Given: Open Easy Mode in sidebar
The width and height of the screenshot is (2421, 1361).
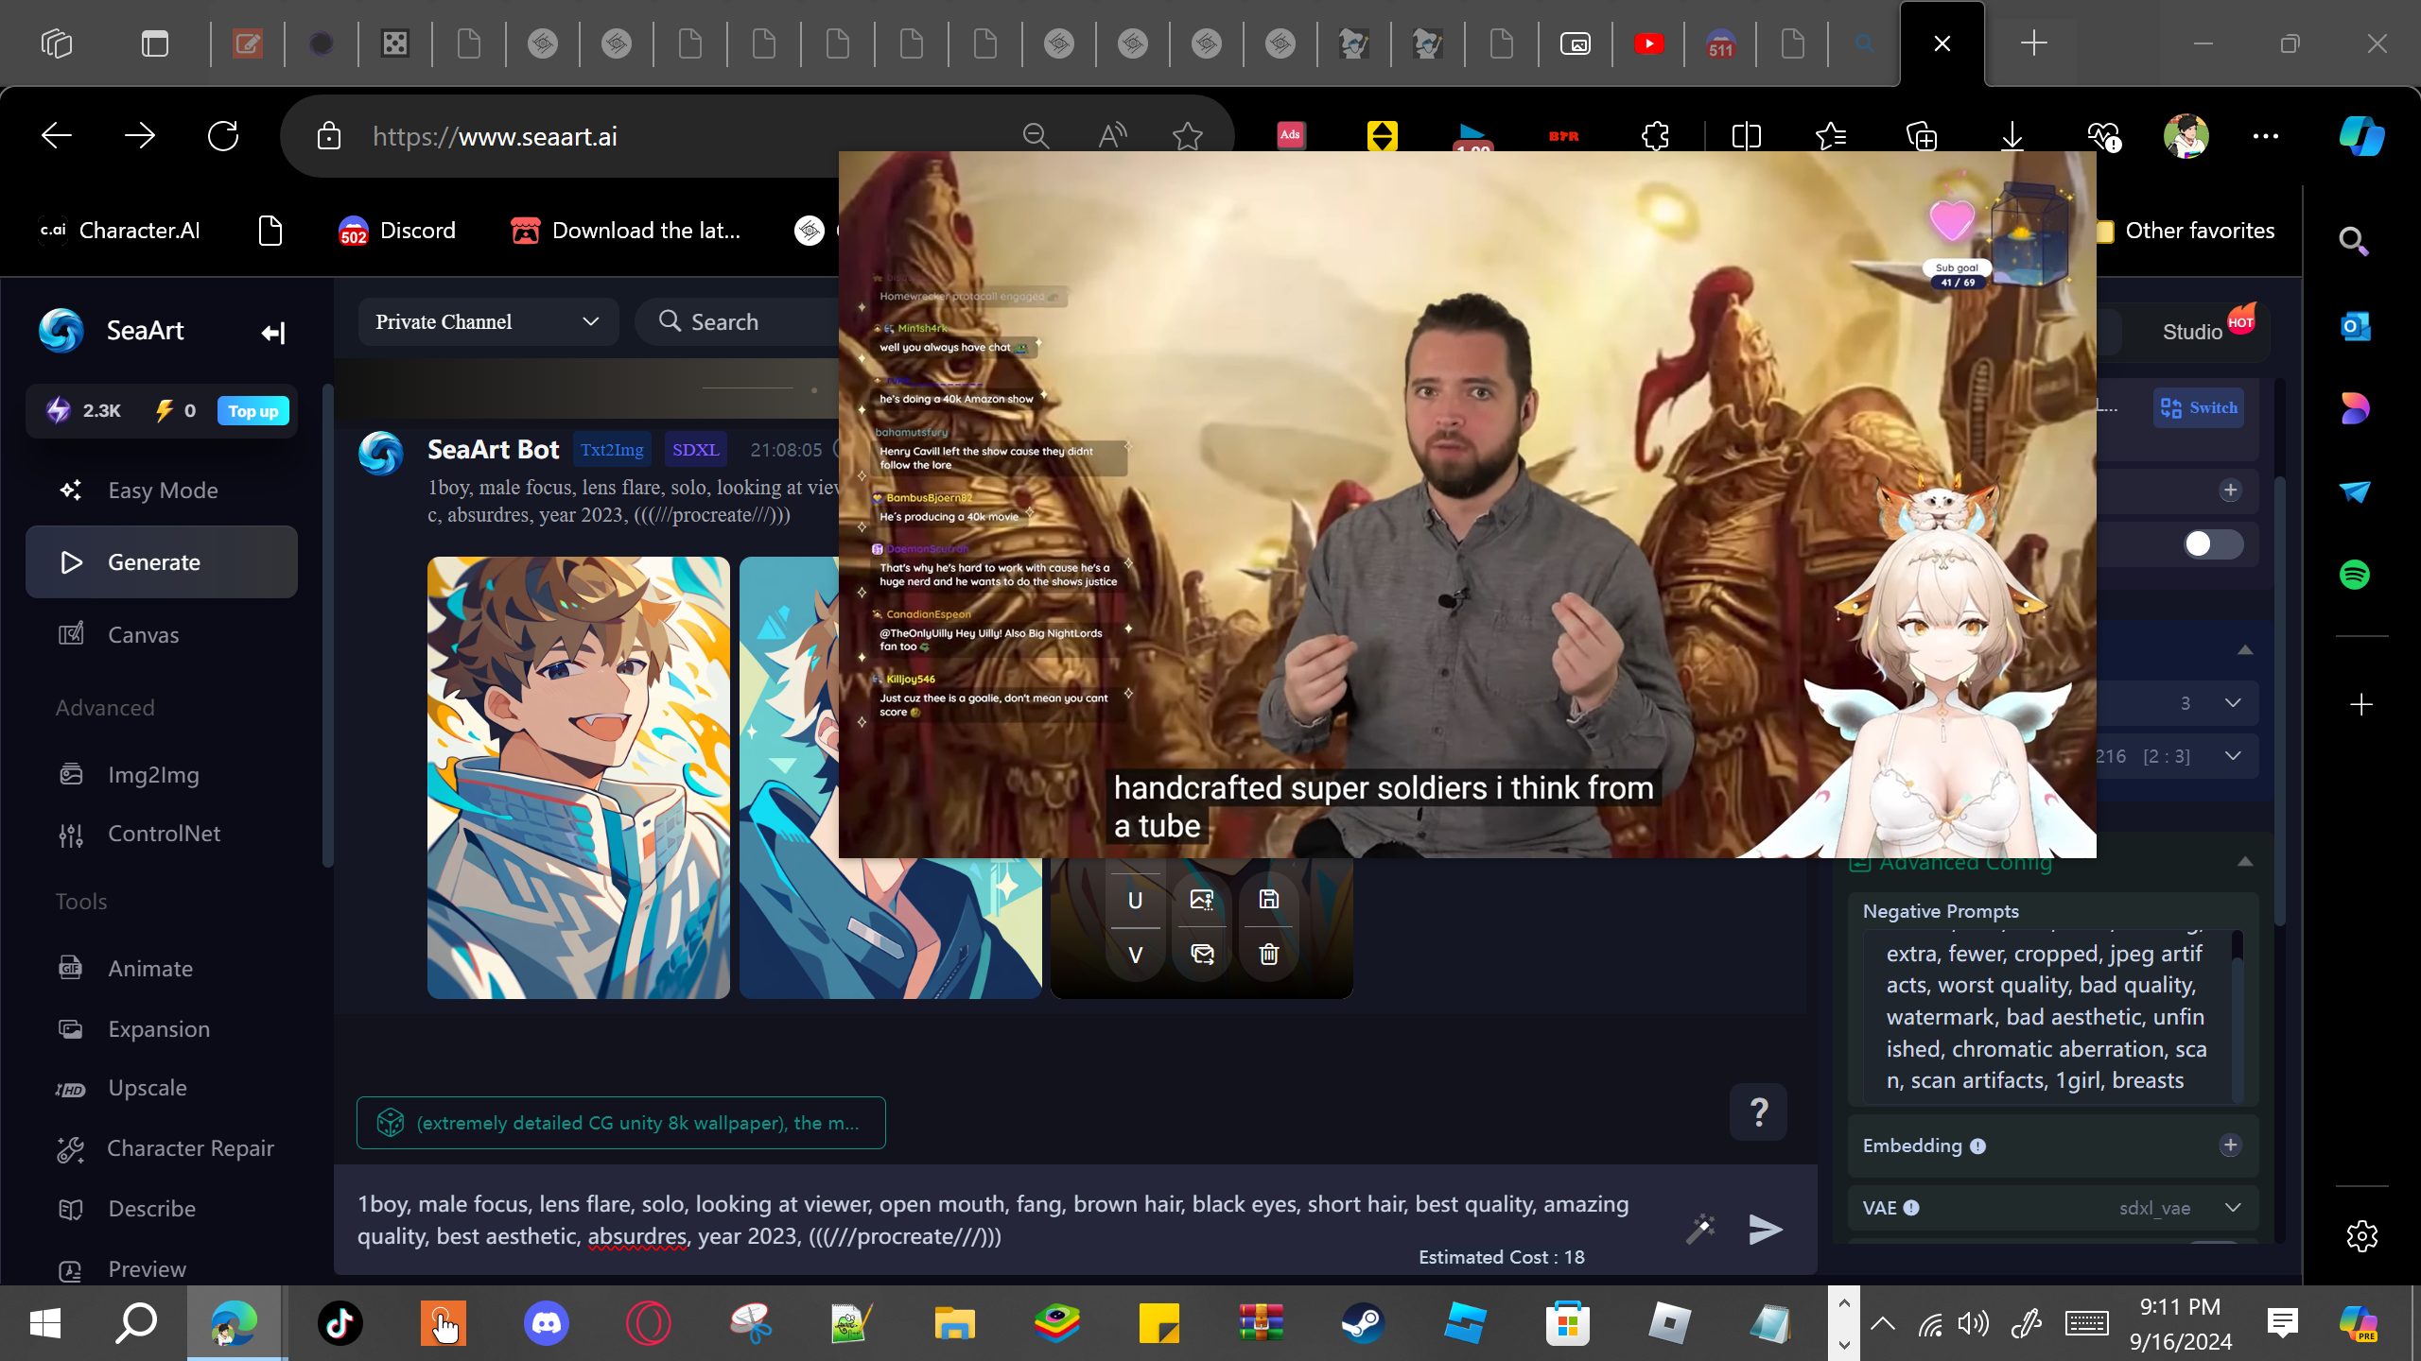Looking at the screenshot, I should pyautogui.click(x=161, y=491).
